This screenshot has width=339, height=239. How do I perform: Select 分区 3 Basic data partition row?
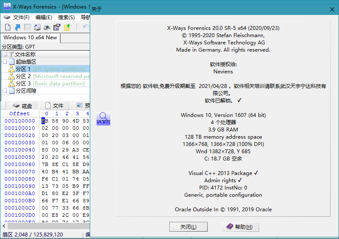click(45, 84)
